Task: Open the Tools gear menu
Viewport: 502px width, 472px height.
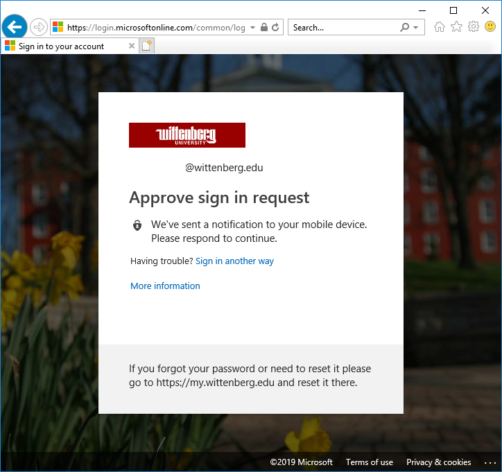Action: coord(474,26)
